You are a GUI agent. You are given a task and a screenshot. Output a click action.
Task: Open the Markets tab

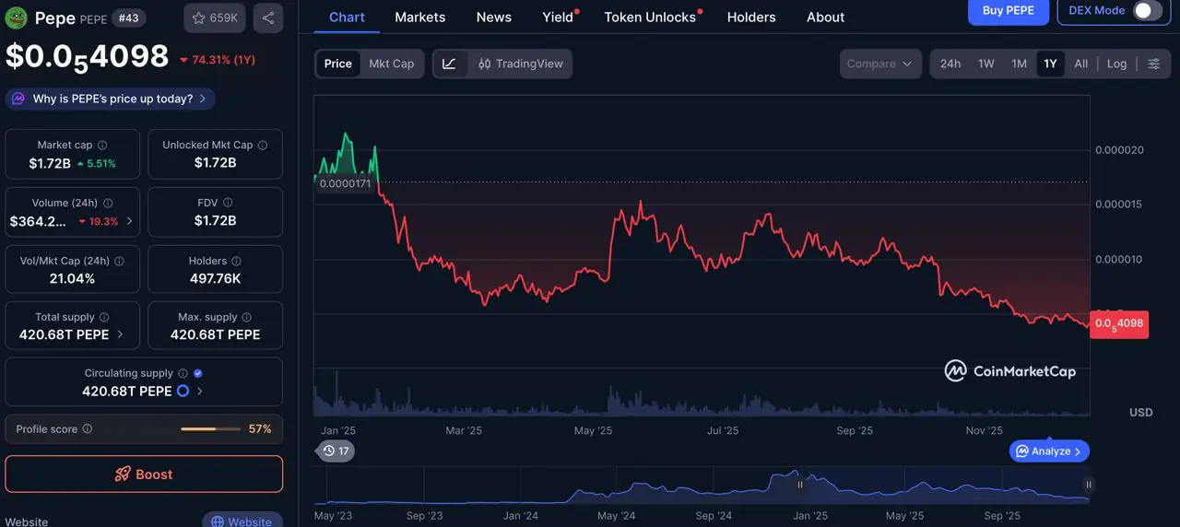click(419, 17)
